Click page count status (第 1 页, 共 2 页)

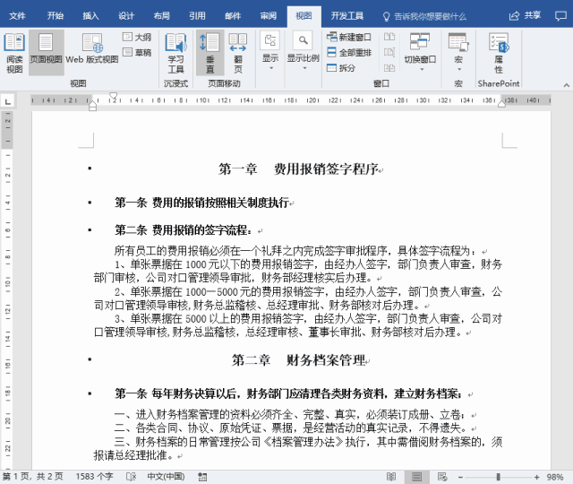pos(33,477)
